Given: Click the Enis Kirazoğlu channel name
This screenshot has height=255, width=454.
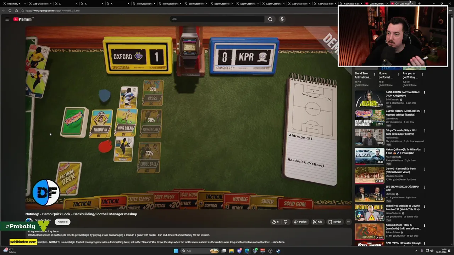Looking at the screenshot, I should 393,100.
